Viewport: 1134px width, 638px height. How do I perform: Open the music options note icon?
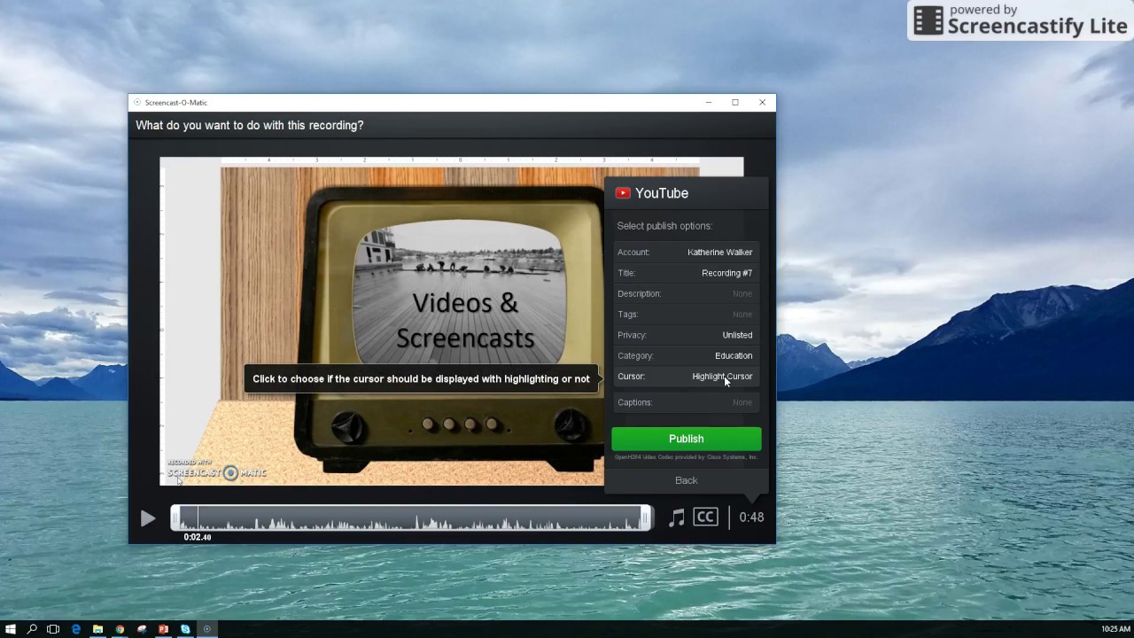(x=677, y=517)
